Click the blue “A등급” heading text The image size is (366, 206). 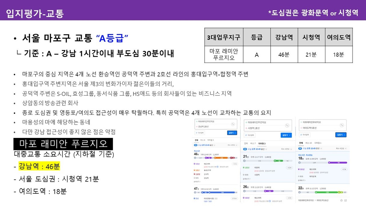coord(112,38)
